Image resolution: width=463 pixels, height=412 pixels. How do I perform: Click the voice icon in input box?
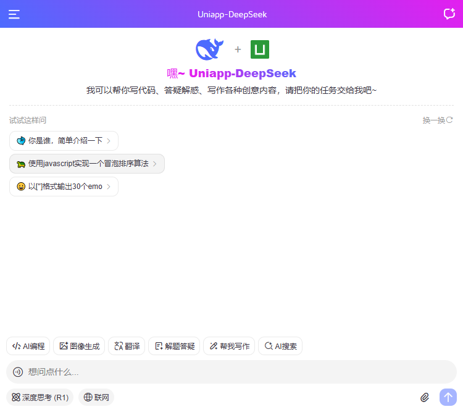click(17, 372)
